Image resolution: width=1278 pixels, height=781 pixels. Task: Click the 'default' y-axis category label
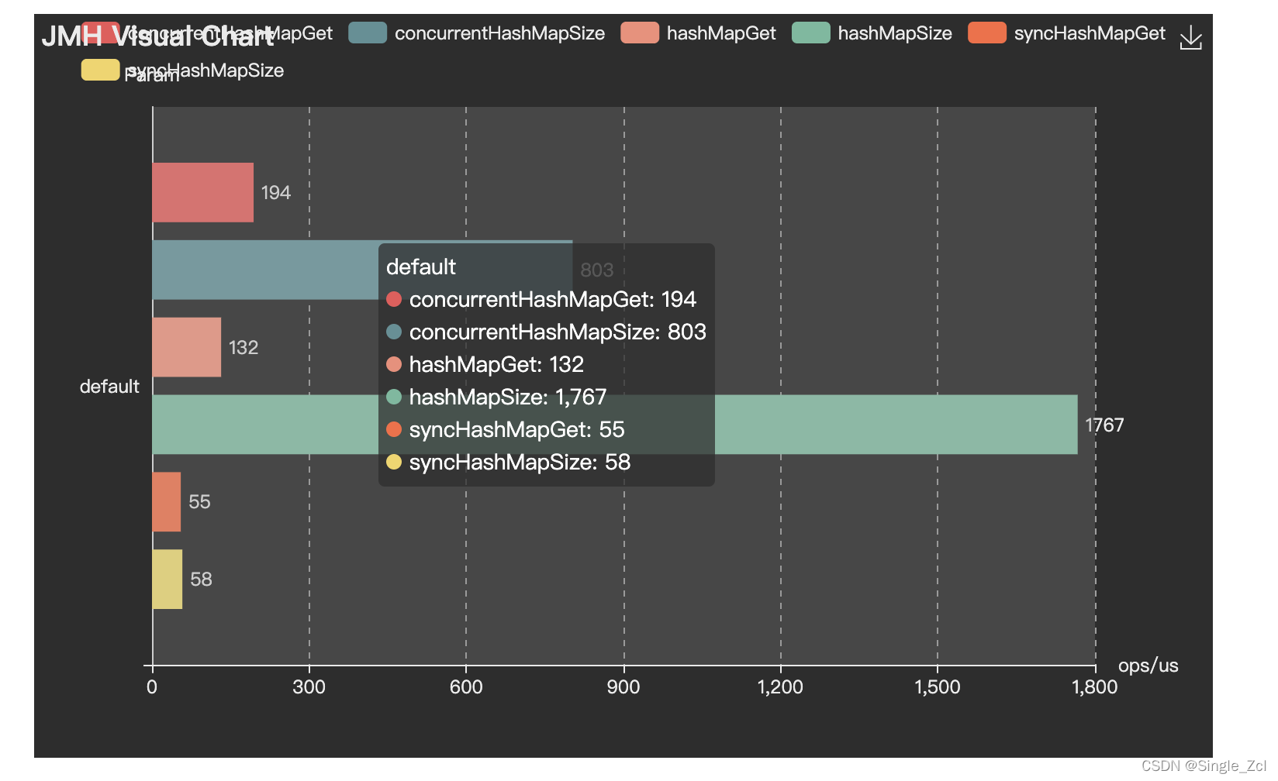click(x=109, y=387)
